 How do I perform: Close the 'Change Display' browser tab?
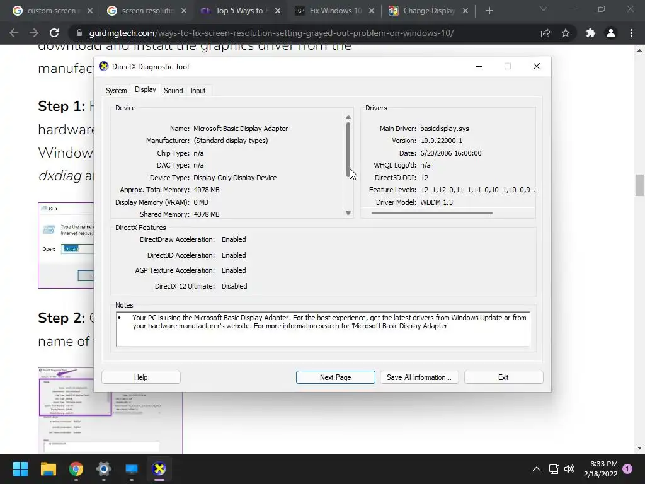(x=465, y=11)
